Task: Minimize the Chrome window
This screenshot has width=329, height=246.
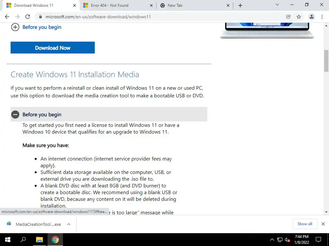Action: 292,4
